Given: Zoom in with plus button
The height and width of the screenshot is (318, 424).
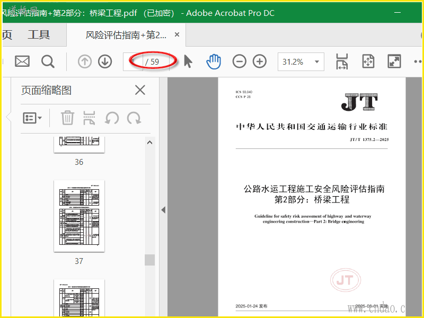Looking at the screenshot, I should (260, 61).
